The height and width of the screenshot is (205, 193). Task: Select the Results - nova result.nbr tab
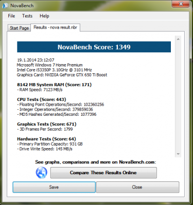[x=55, y=27]
